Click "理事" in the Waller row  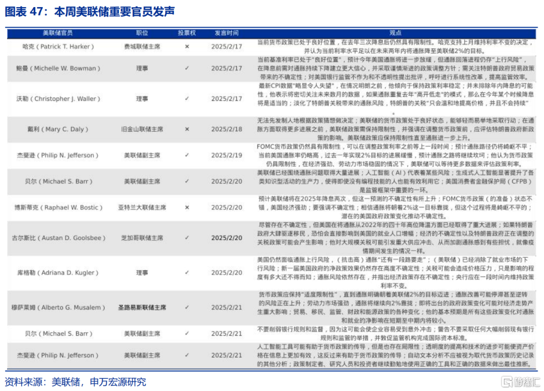142,99
